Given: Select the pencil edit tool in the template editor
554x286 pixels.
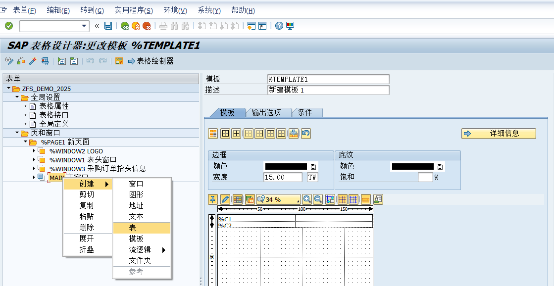Looking at the screenshot, I should (x=225, y=199).
